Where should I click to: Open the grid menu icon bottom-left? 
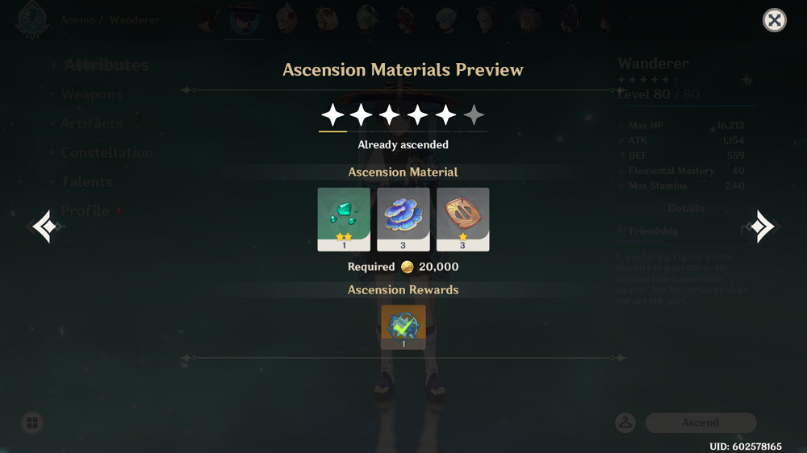coord(32,422)
